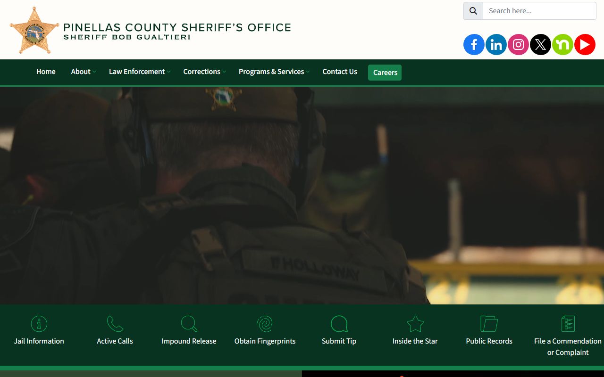Open the Impound Release text link

coord(189,341)
